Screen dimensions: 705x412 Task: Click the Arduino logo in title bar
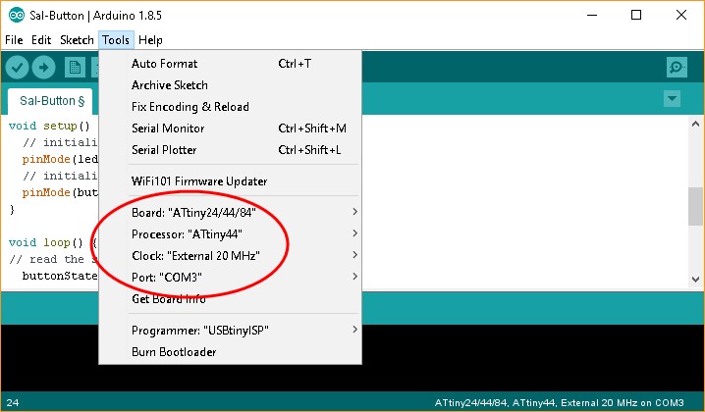(x=17, y=15)
